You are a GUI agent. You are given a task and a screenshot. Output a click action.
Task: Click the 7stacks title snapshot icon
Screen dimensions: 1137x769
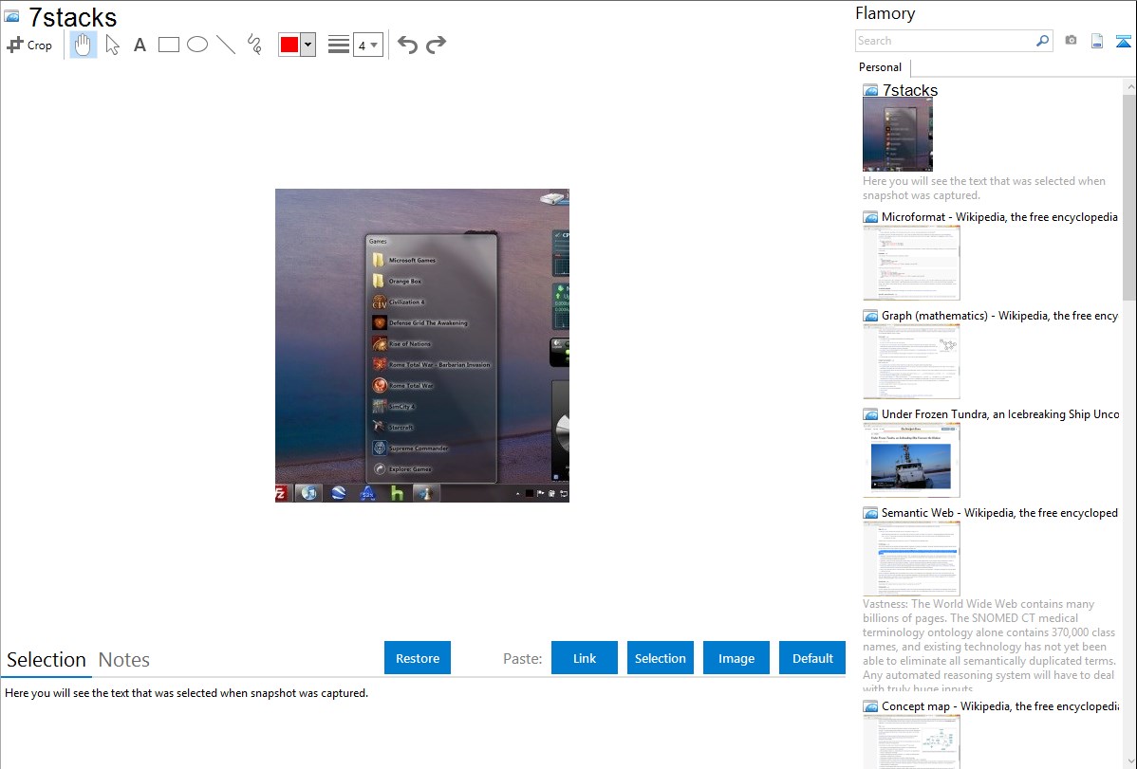(11, 17)
